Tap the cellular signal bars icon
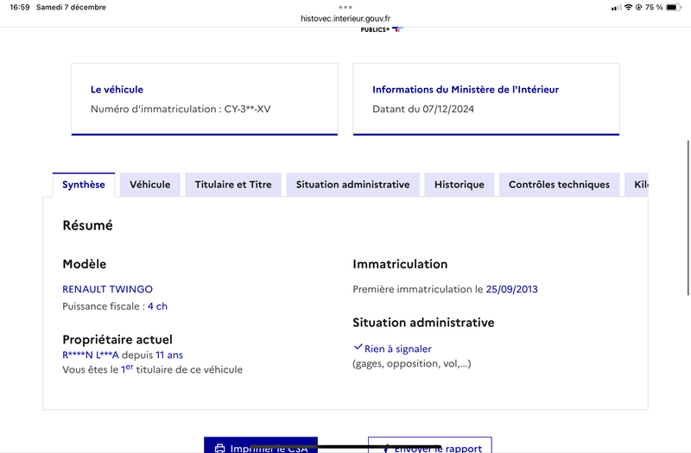 (617, 8)
